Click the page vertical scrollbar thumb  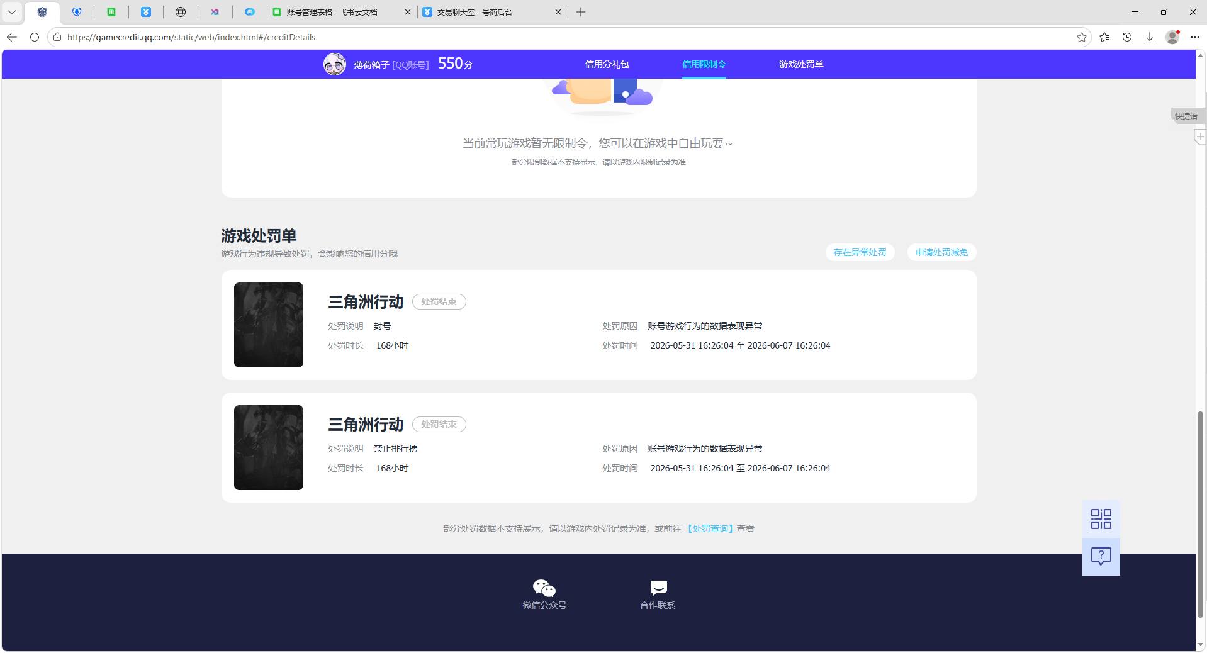[1201, 514]
